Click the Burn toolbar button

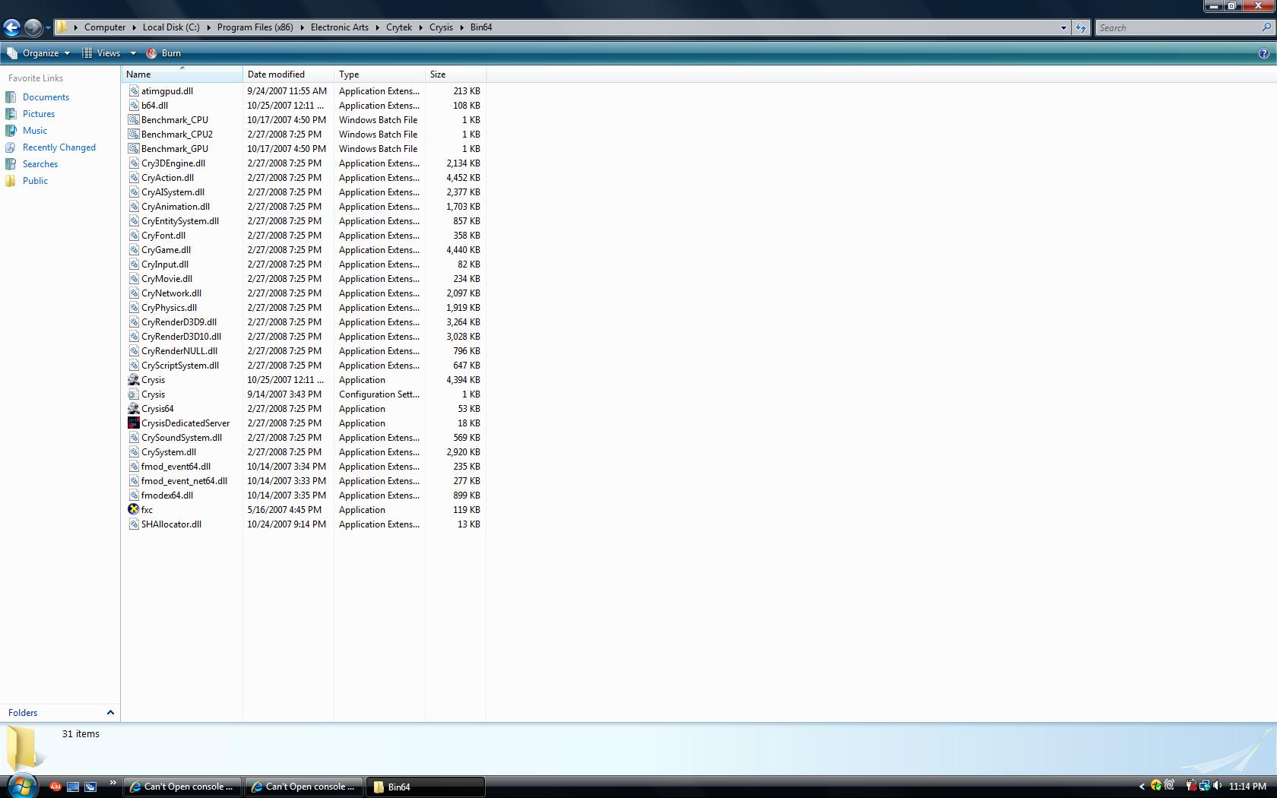163,53
